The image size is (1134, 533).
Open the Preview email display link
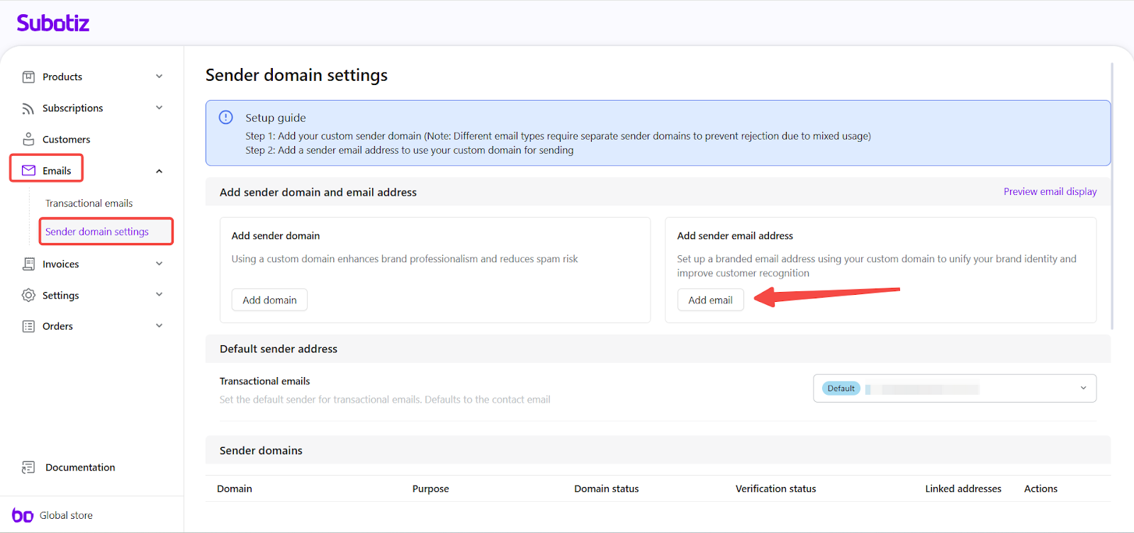click(x=1050, y=191)
